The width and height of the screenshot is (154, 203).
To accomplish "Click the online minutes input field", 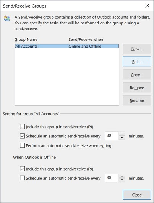I will [x=112, y=136].
